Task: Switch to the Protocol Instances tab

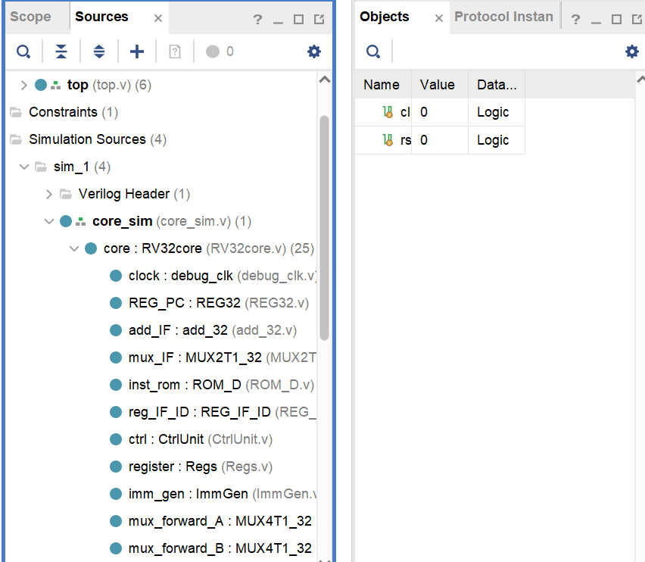Action: 503,17
